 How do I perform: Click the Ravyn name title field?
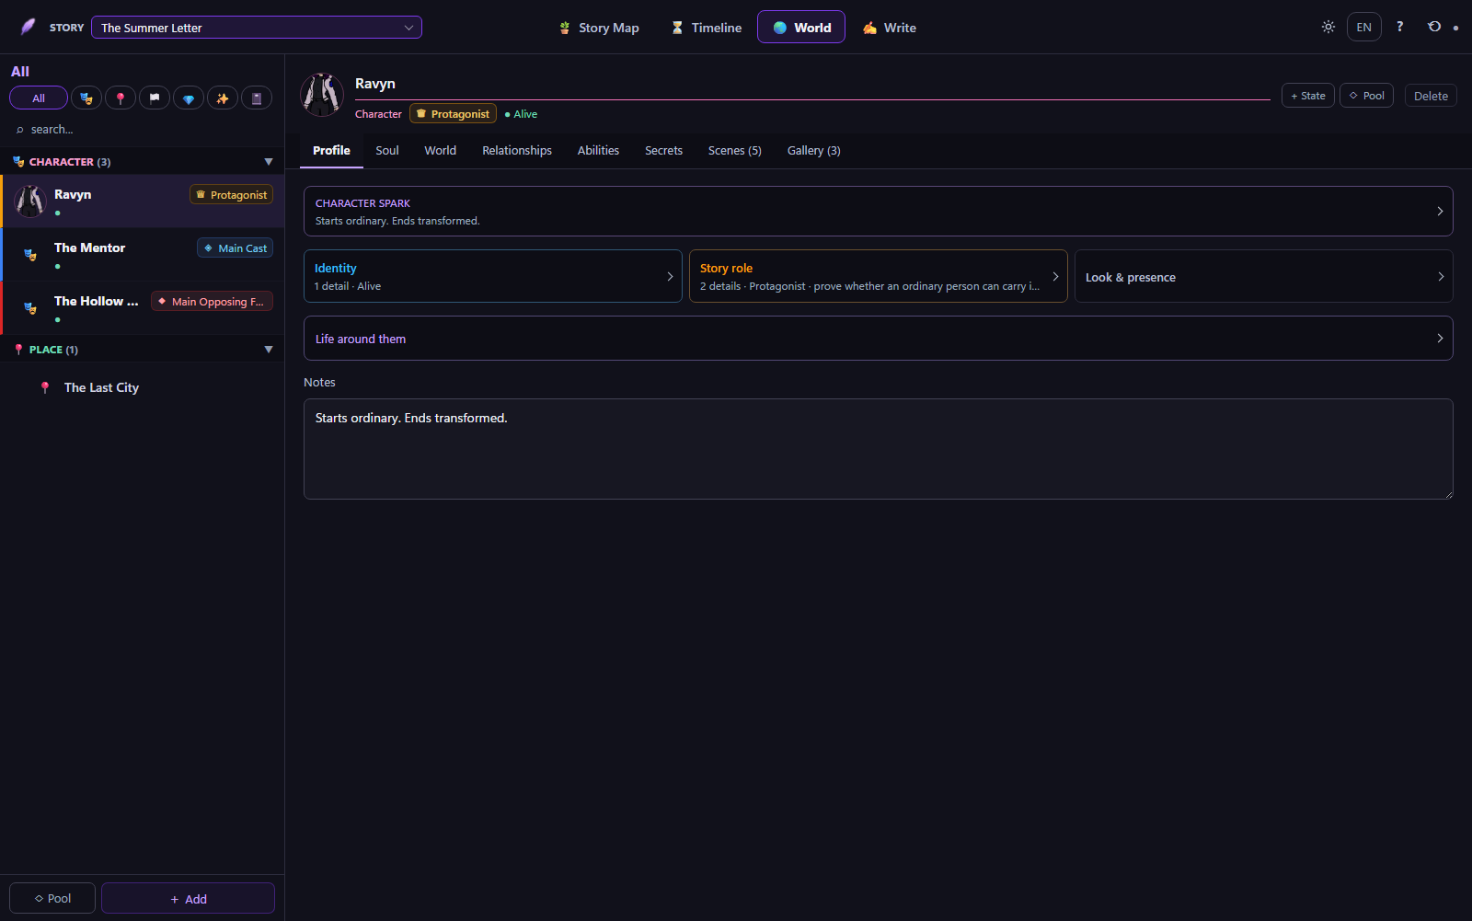click(x=812, y=84)
